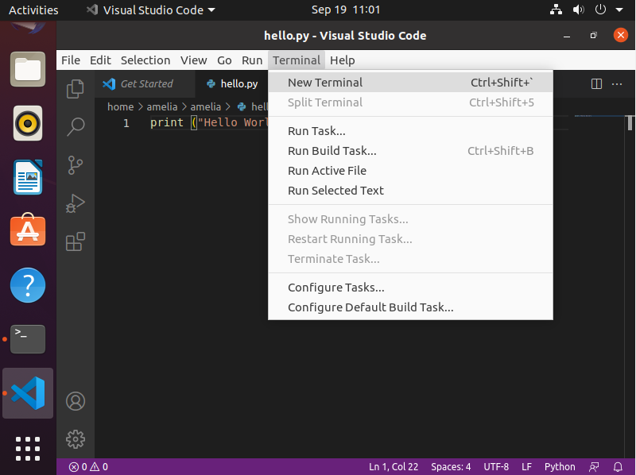The height and width of the screenshot is (475, 636).
Task: Select the Python language mode
Action: click(x=560, y=467)
